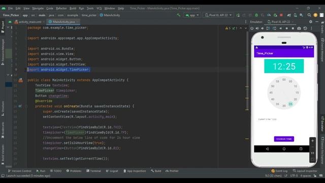Open the Refactor menu
The width and height of the screenshot is (325, 183).
coord(61,8)
